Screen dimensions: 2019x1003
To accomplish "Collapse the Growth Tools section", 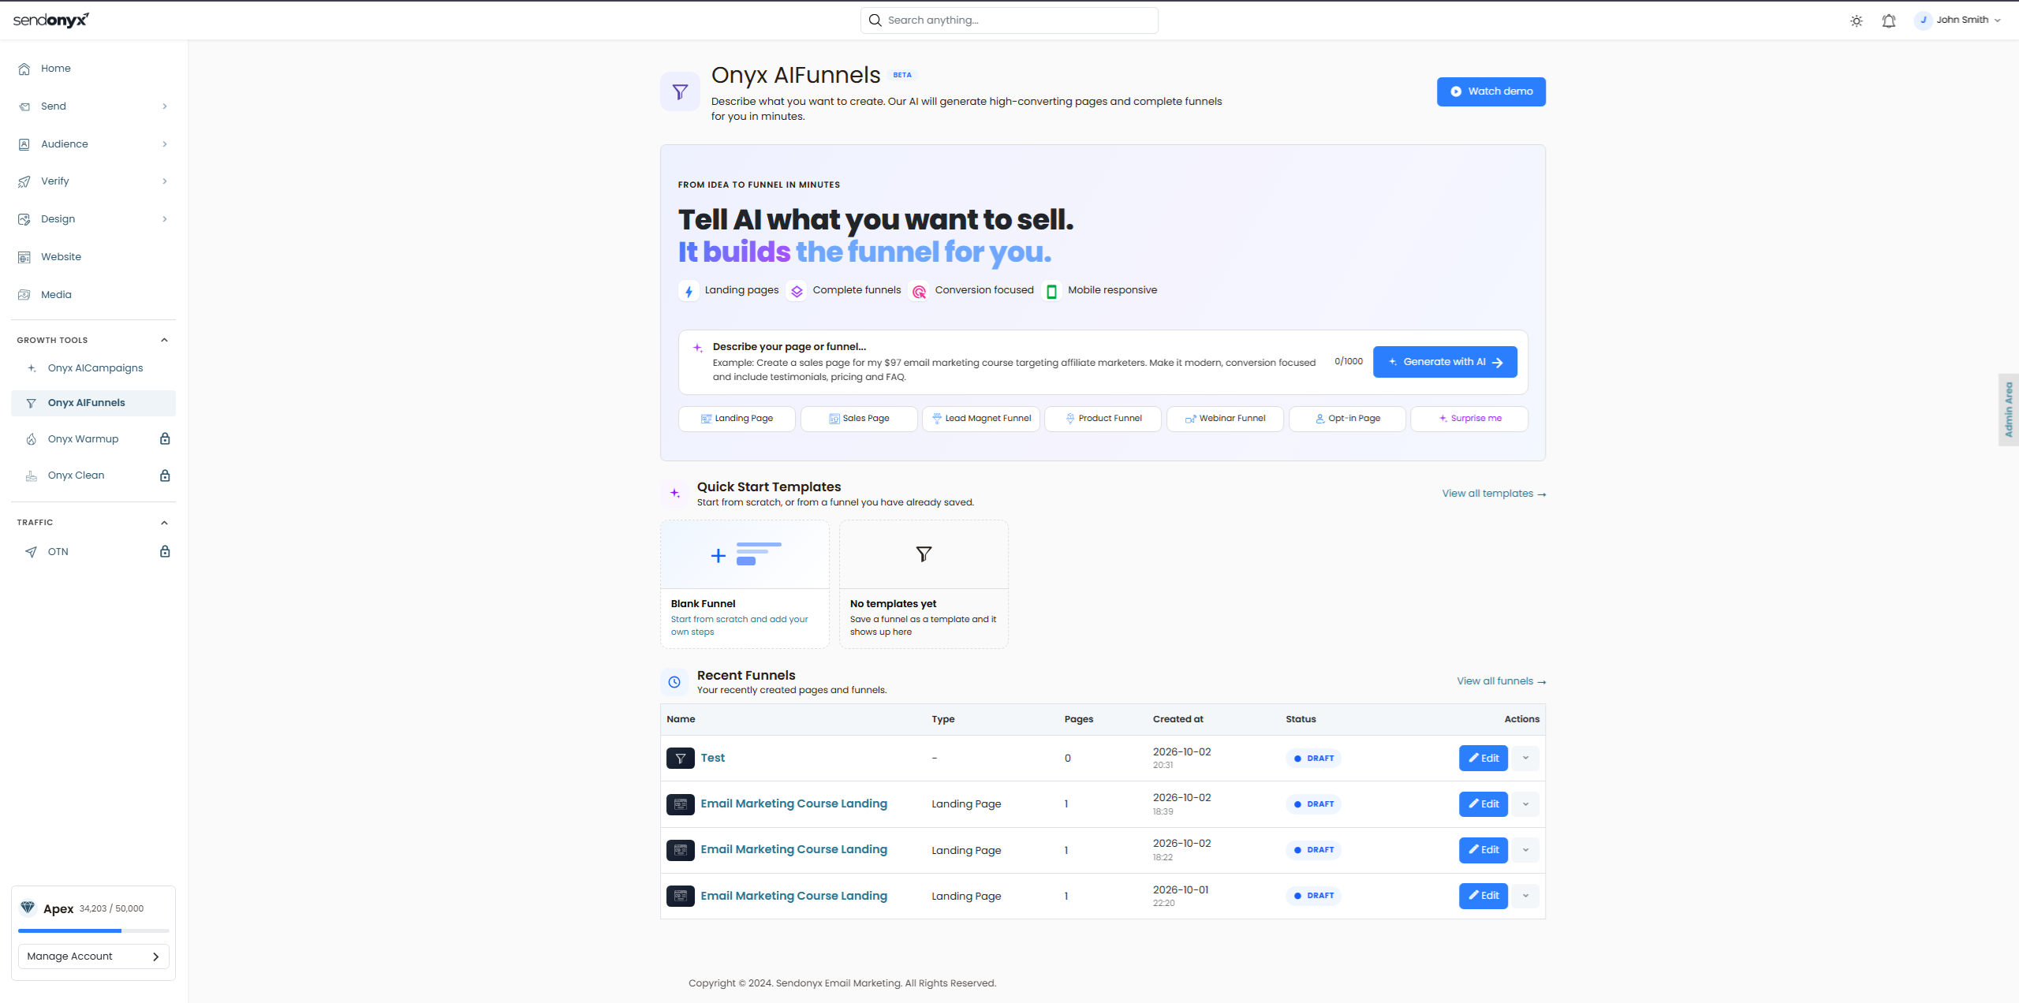I will [164, 341].
